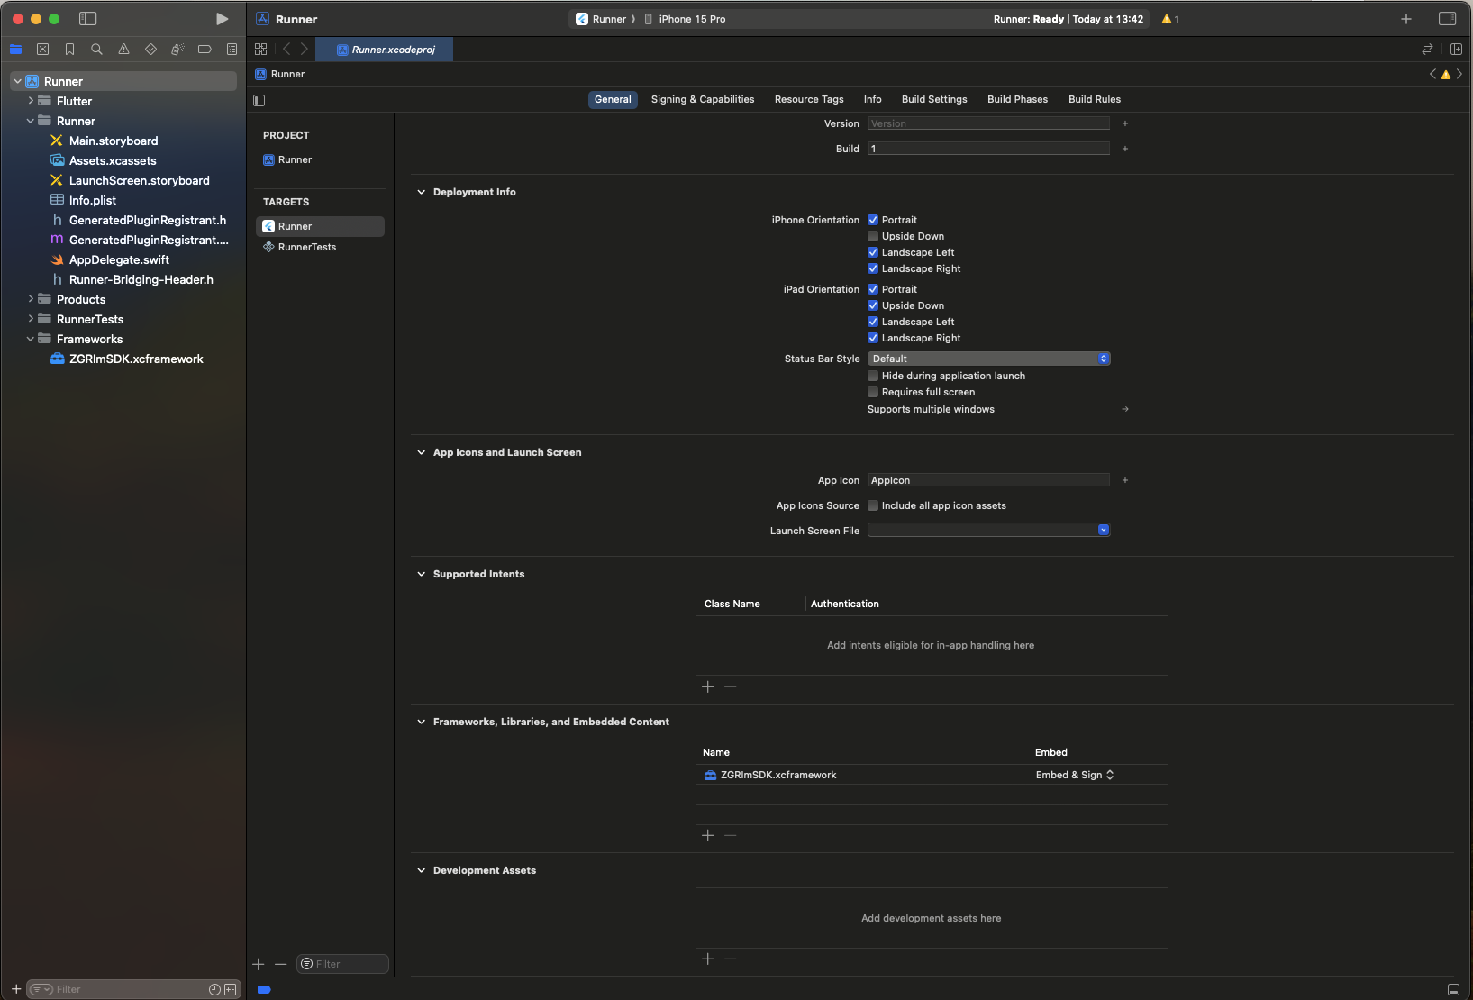
Task: Go forward with the right chevron
Action: [305, 50]
